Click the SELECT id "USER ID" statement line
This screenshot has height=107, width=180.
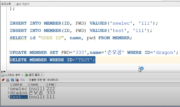click(x=71, y=38)
